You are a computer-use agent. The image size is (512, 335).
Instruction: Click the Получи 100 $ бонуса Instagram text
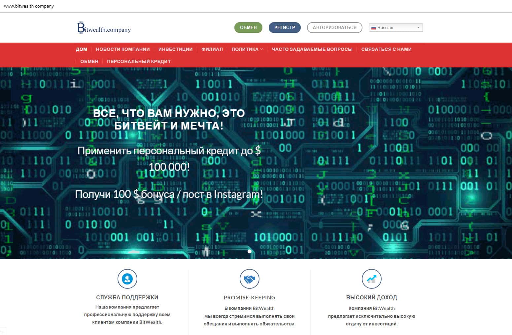click(x=169, y=194)
